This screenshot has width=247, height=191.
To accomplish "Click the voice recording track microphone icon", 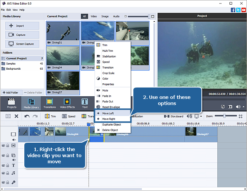I will click(13, 182).
